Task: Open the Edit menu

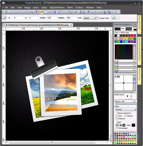Action: (13, 8)
